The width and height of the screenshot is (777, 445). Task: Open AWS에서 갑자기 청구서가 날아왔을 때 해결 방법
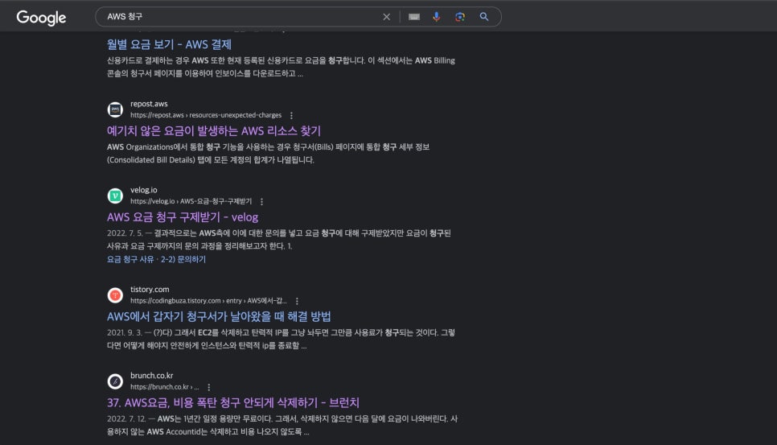click(x=219, y=316)
